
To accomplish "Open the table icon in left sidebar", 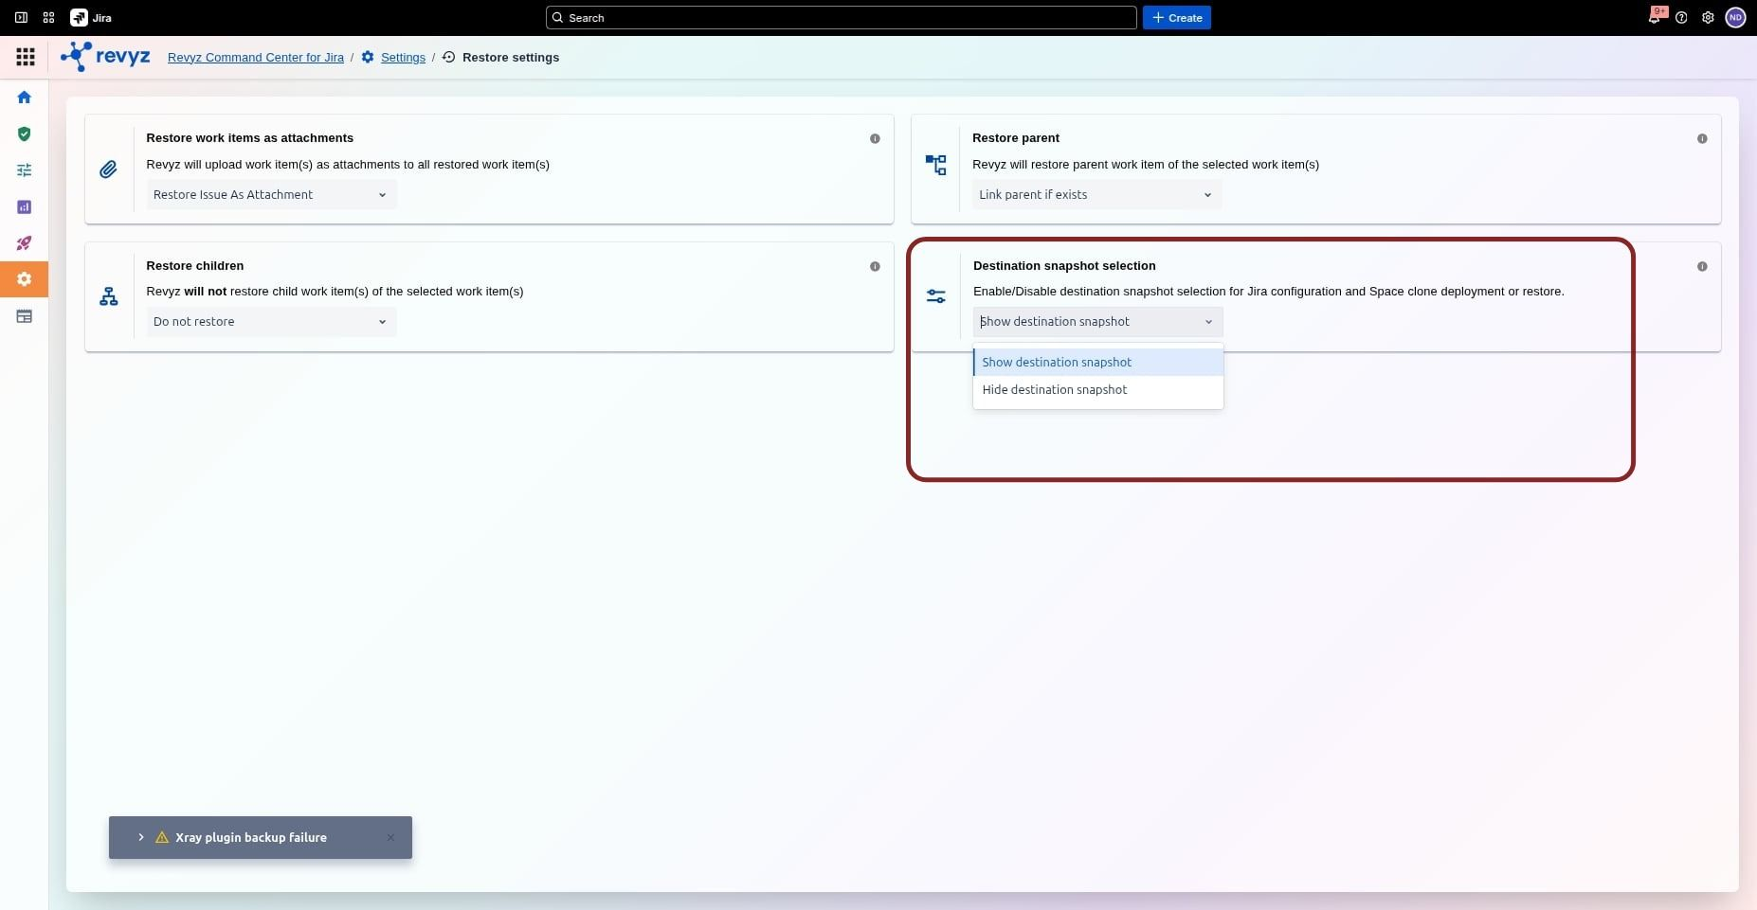I will [x=25, y=316].
